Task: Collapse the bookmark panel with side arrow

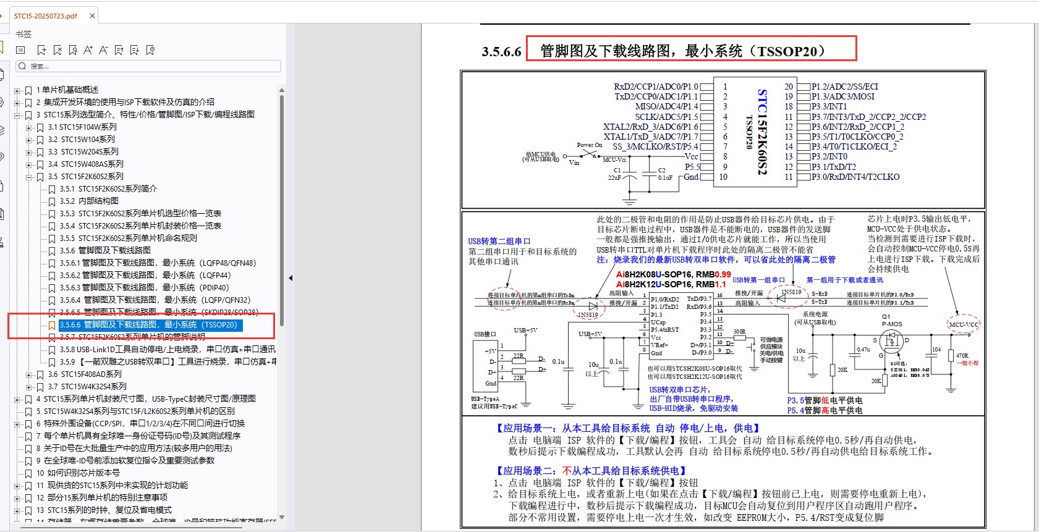Action: (x=290, y=278)
